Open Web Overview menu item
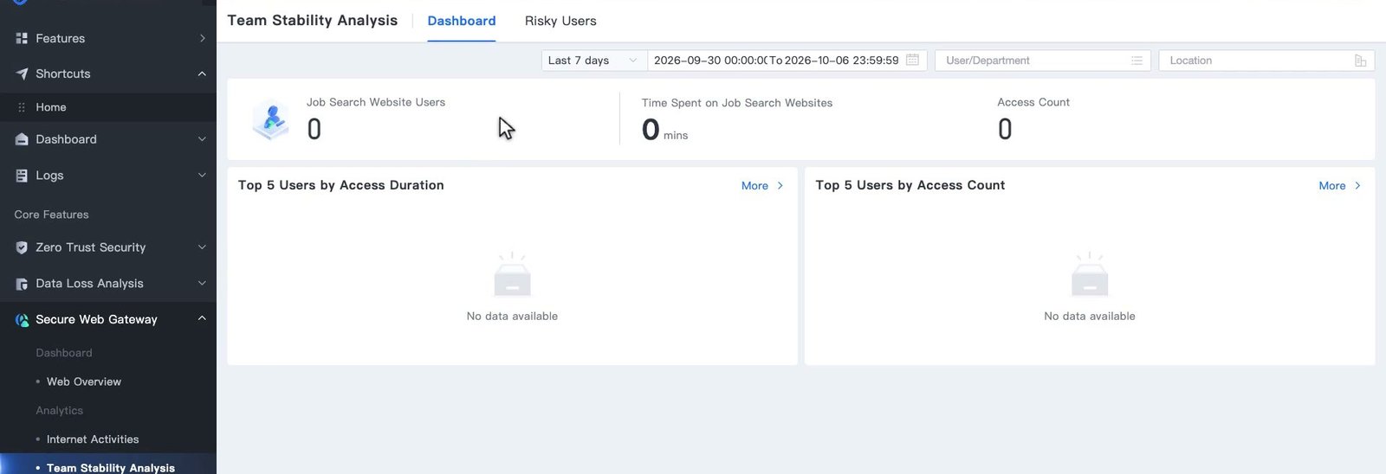The width and height of the screenshot is (1386, 474). tap(84, 381)
